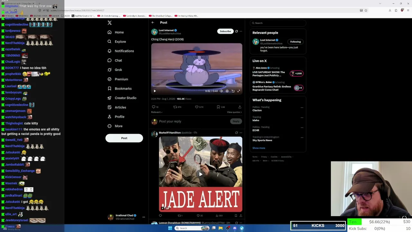
Task: Toggle picture-in-picture for the video
Action: [233, 91]
